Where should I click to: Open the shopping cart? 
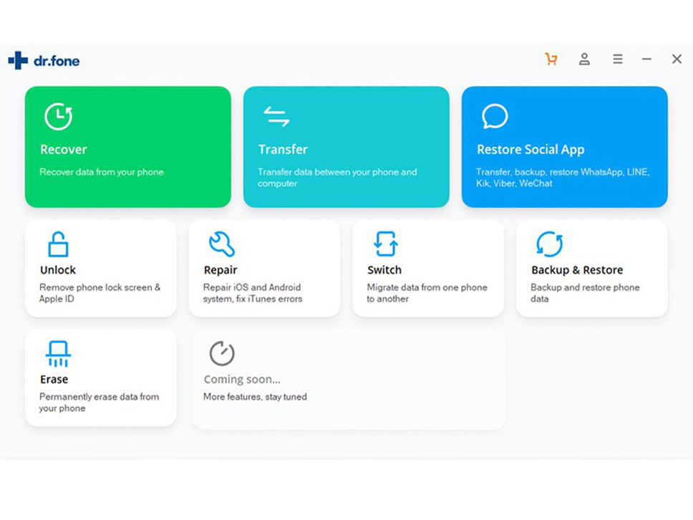551,59
